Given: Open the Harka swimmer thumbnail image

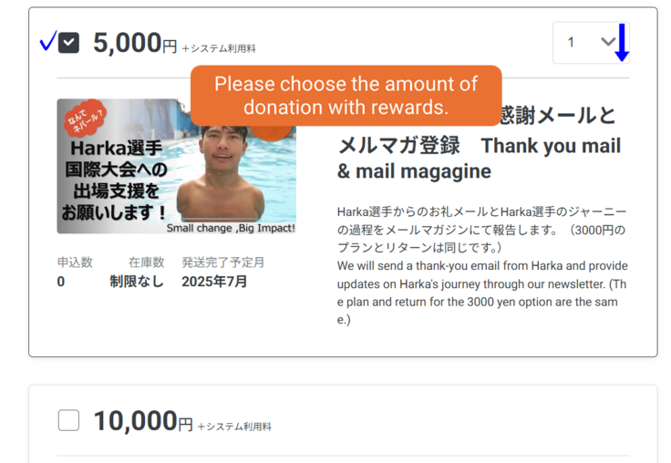Looking at the screenshot, I should pyautogui.click(x=176, y=166).
